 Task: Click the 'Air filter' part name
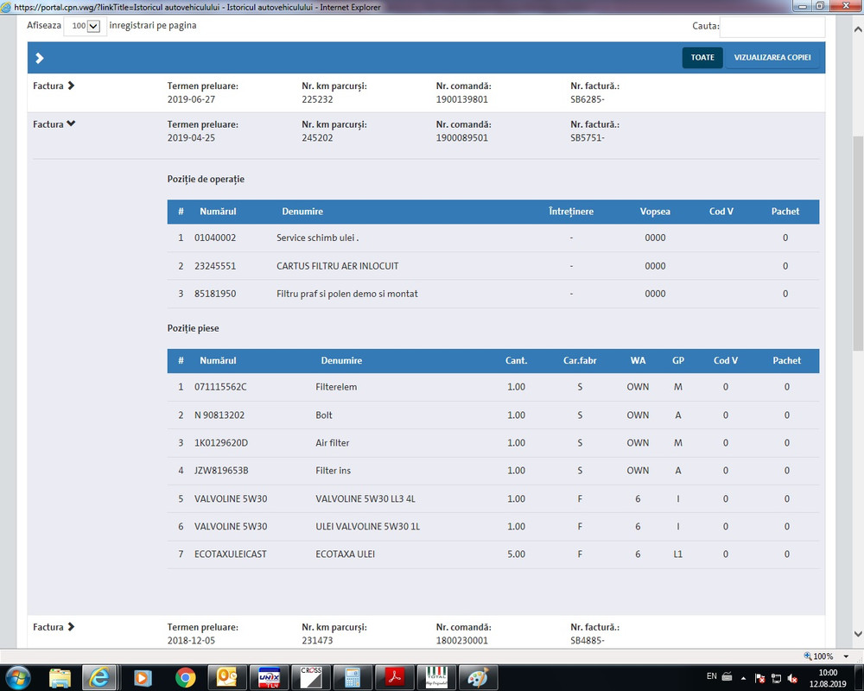coord(333,442)
